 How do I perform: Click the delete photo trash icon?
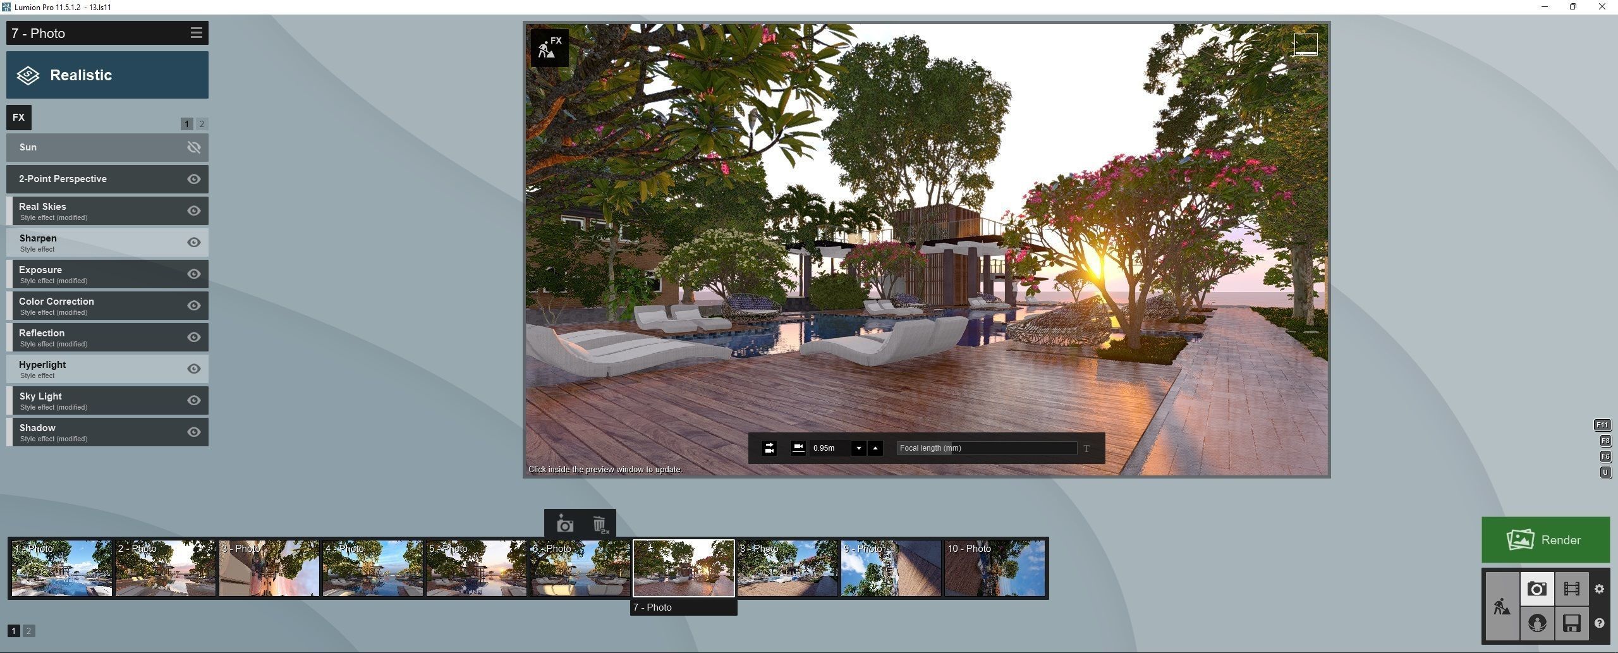click(599, 525)
